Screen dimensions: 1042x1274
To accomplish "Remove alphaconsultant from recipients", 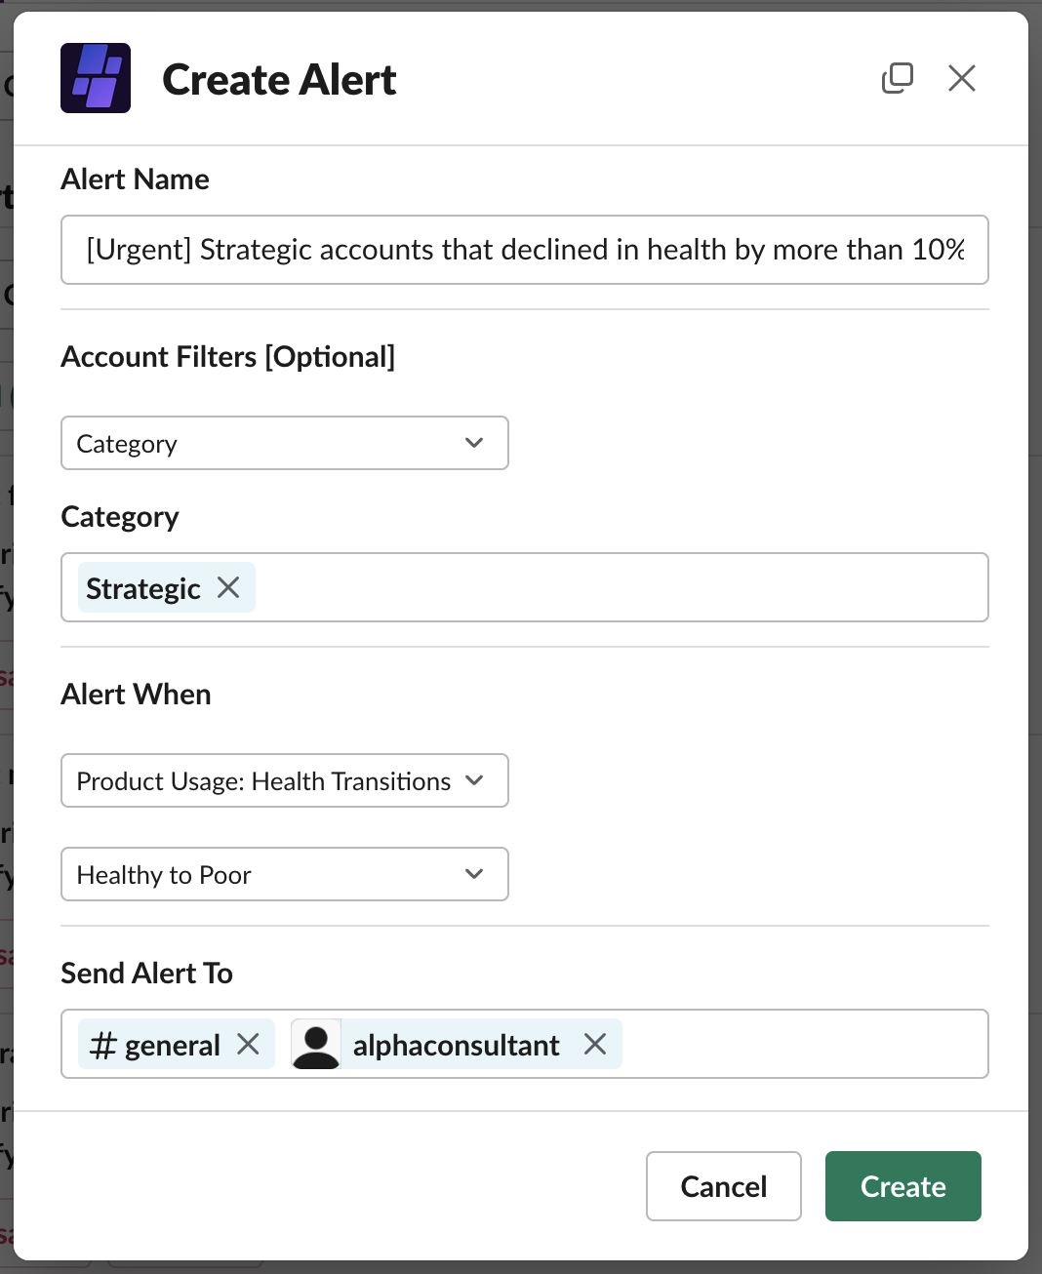I will 595,1044.
